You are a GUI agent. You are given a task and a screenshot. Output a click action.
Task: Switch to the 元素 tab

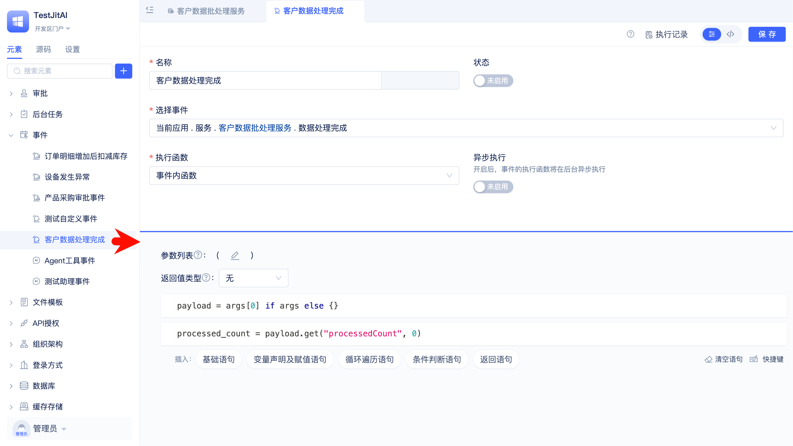tap(14, 49)
